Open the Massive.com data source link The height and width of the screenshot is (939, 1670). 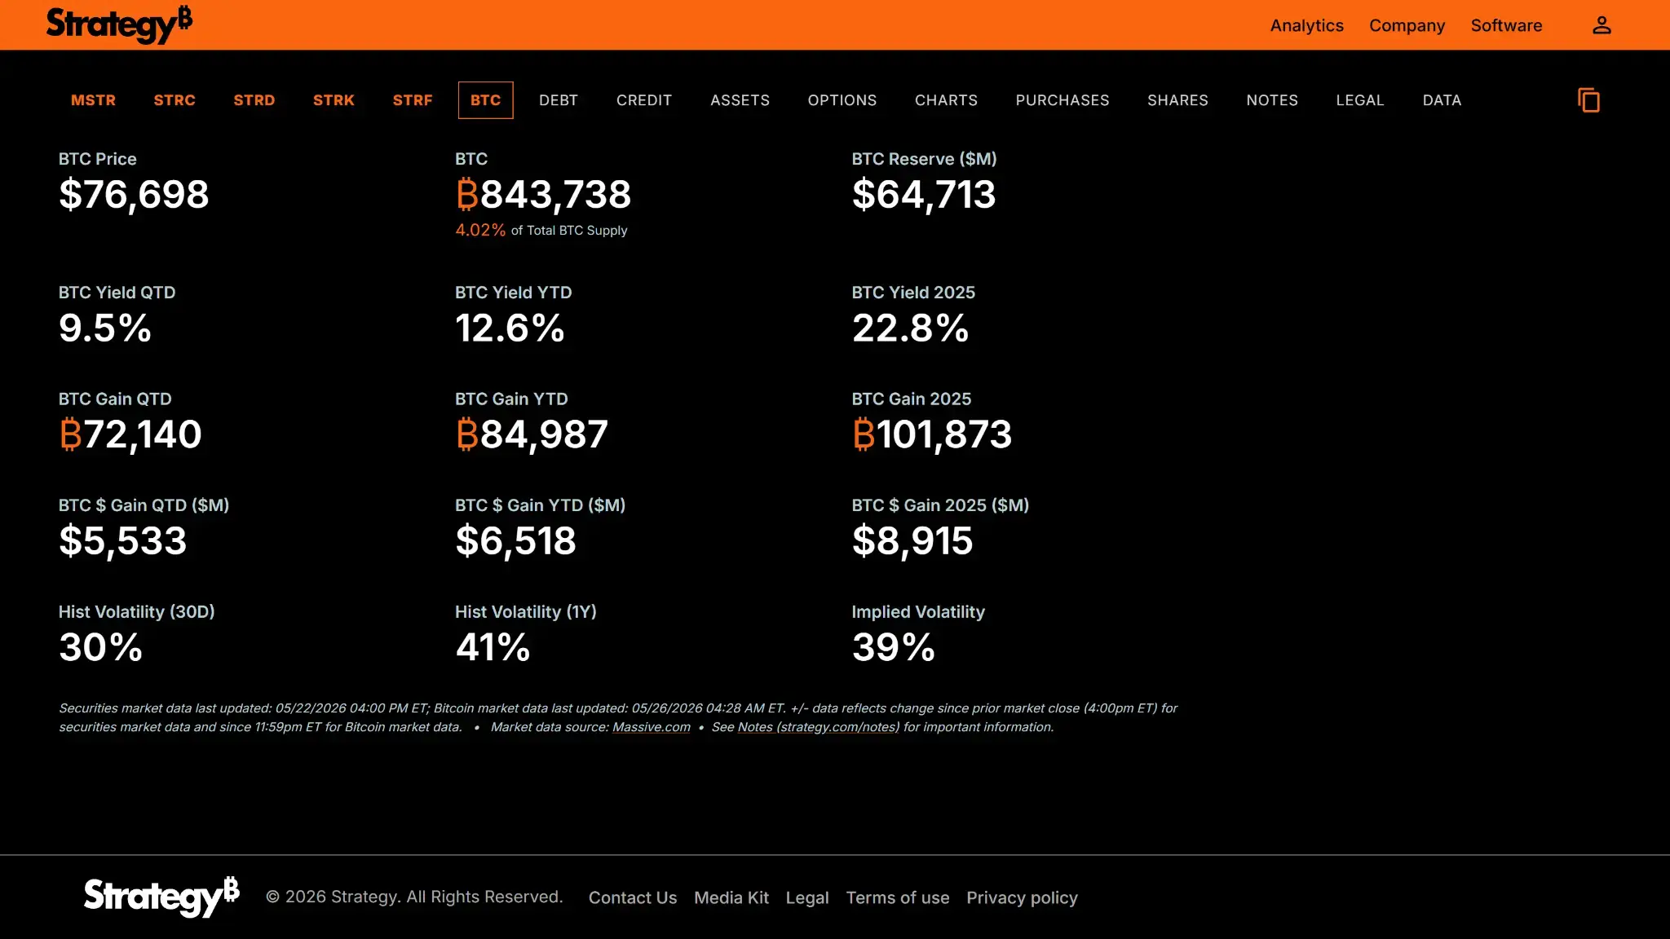pos(652,727)
